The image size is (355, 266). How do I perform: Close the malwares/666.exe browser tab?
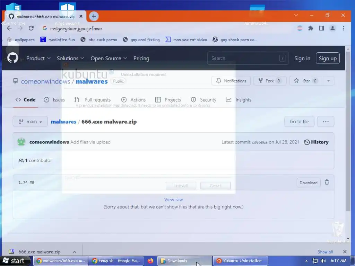click(81, 16)
